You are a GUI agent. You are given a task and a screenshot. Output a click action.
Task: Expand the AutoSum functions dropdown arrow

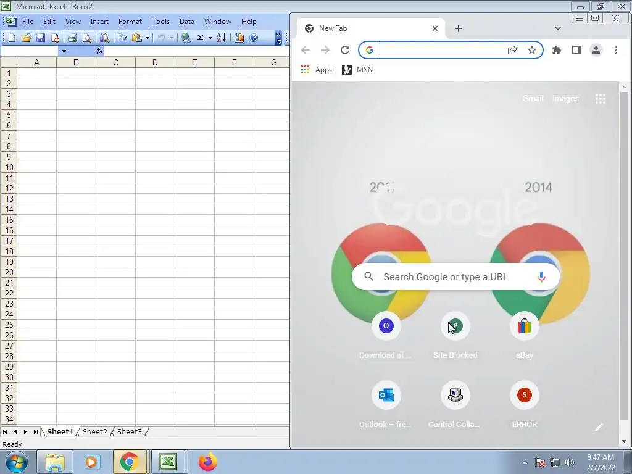pos(210,38)
